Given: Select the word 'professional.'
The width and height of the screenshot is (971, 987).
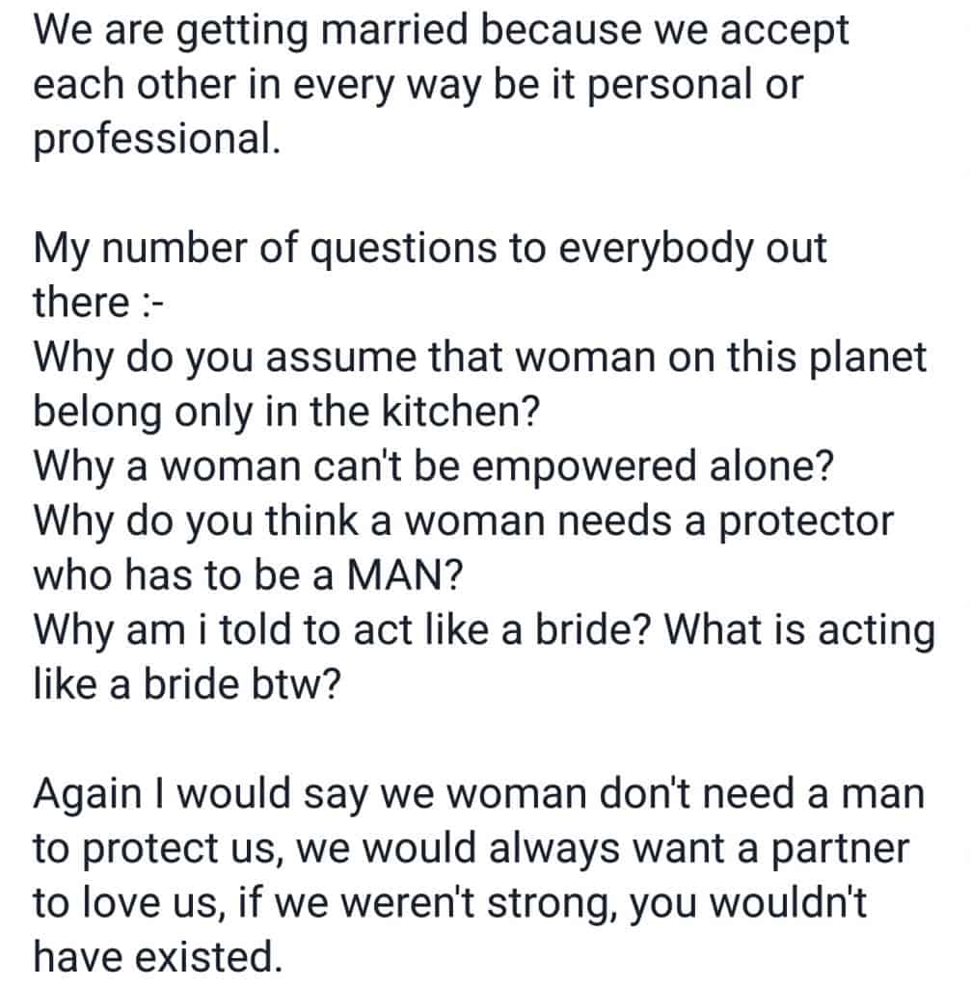Looking at the screenshot, I should [156, 141].
